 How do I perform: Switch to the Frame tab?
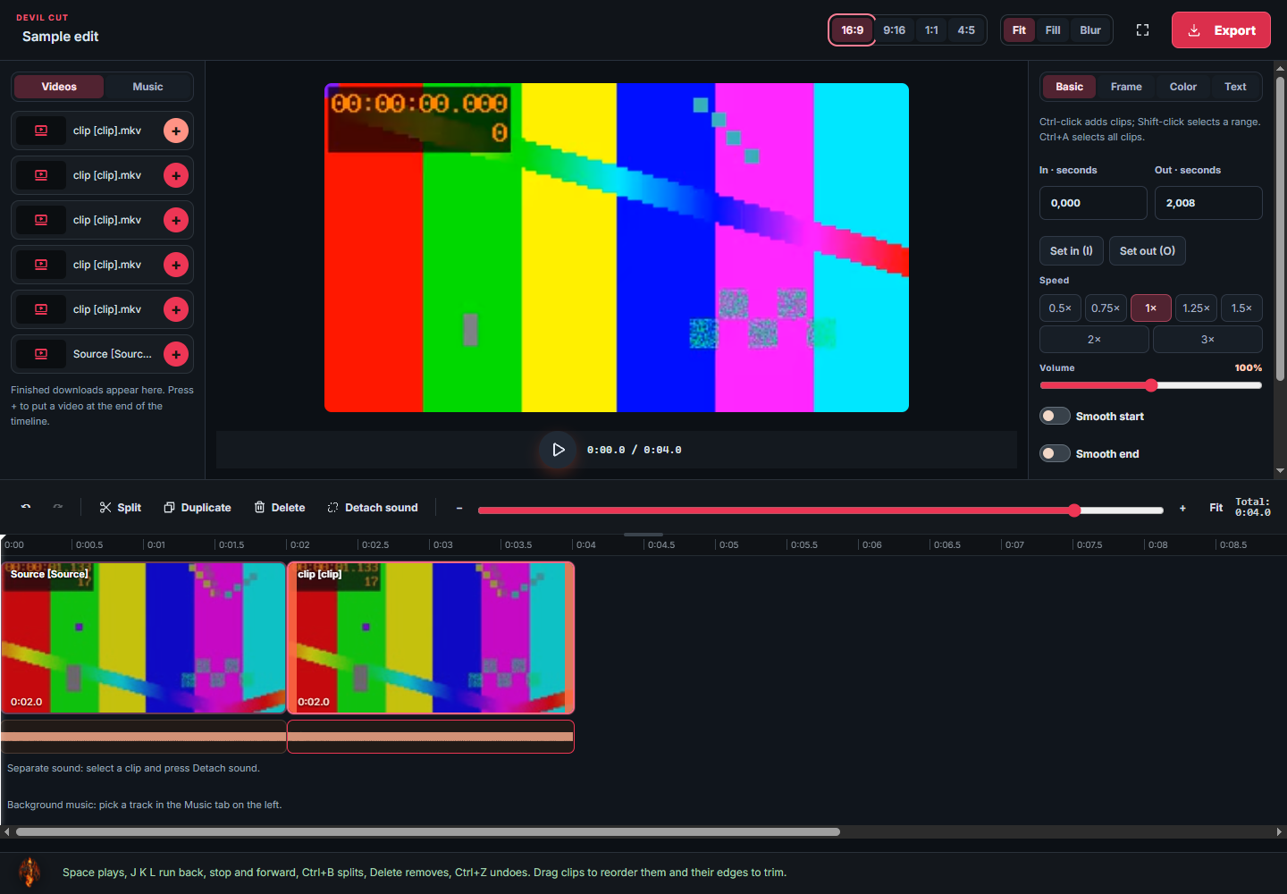pos(1126,87)
